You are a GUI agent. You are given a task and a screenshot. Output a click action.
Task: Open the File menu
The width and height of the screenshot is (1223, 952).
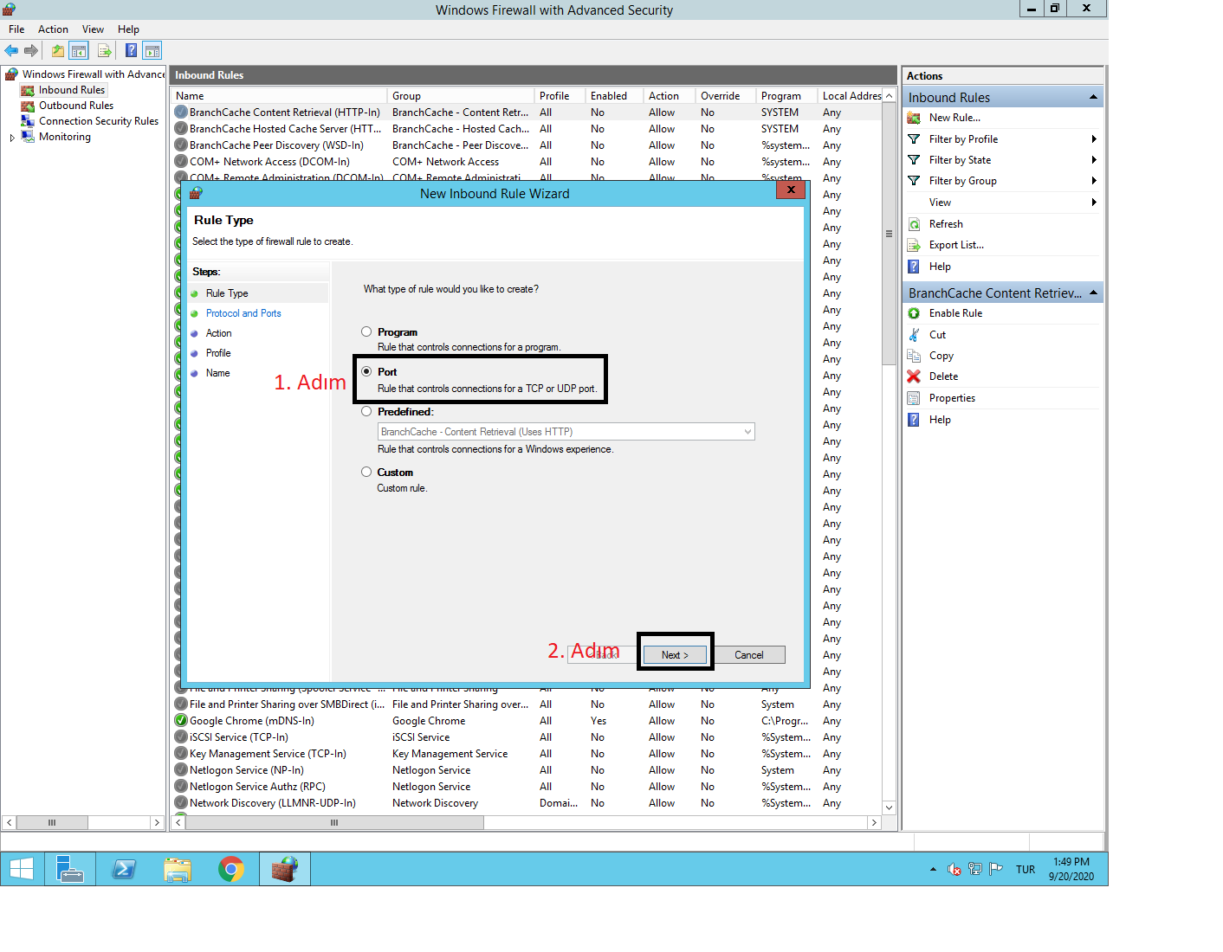(16, 29)
